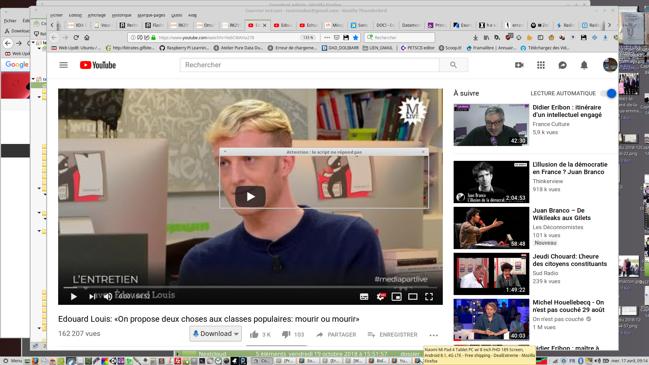
Task: Click the YouTube hamburger menu icon
Action: point(64,65)
